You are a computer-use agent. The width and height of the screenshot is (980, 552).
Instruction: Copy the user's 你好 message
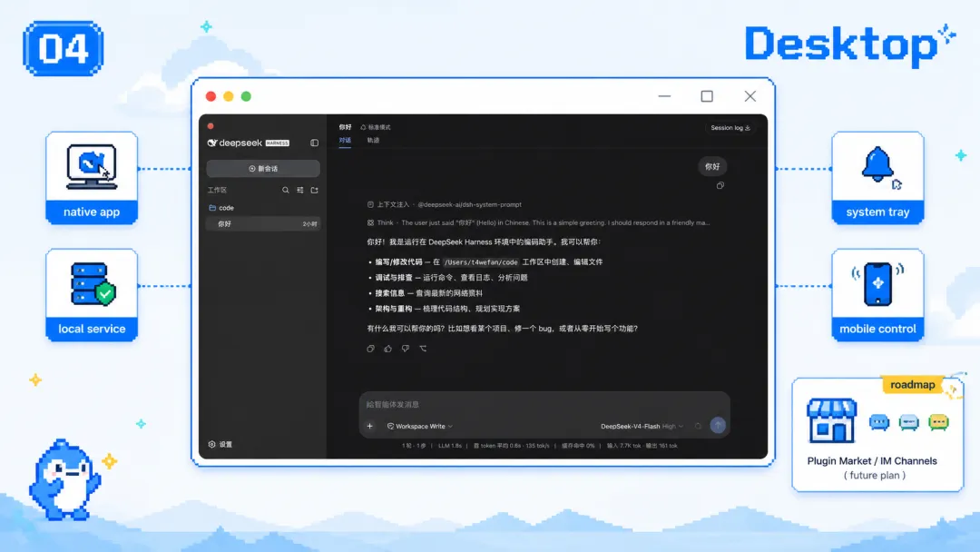point(720,186)
